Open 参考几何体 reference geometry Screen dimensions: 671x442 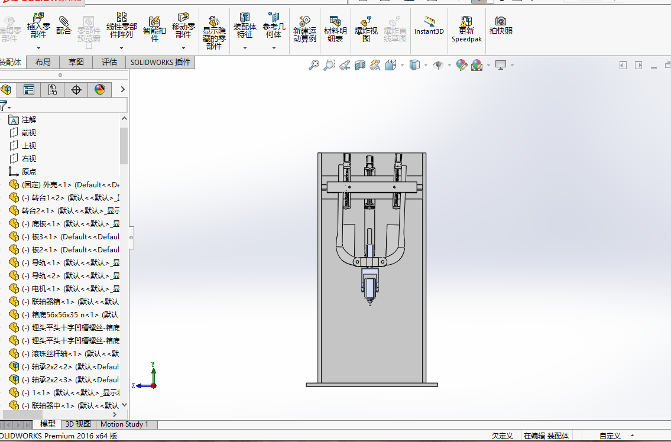[x=274, y=25]
